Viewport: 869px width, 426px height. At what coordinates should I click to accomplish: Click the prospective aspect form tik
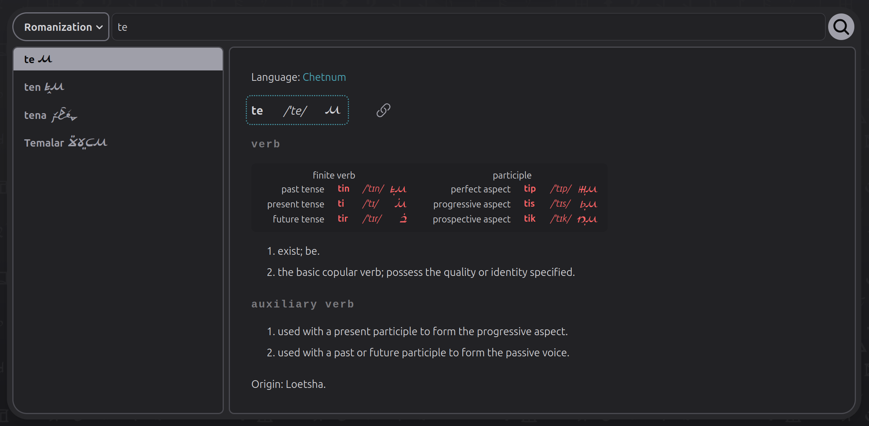pos(530,218)
